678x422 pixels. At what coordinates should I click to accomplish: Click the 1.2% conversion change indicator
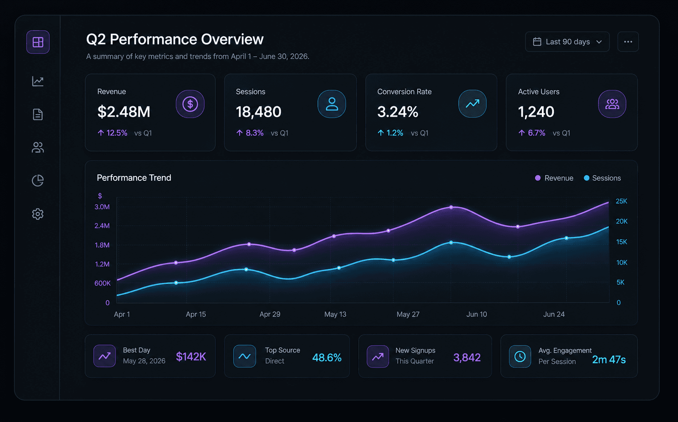(x=390, y=133)
